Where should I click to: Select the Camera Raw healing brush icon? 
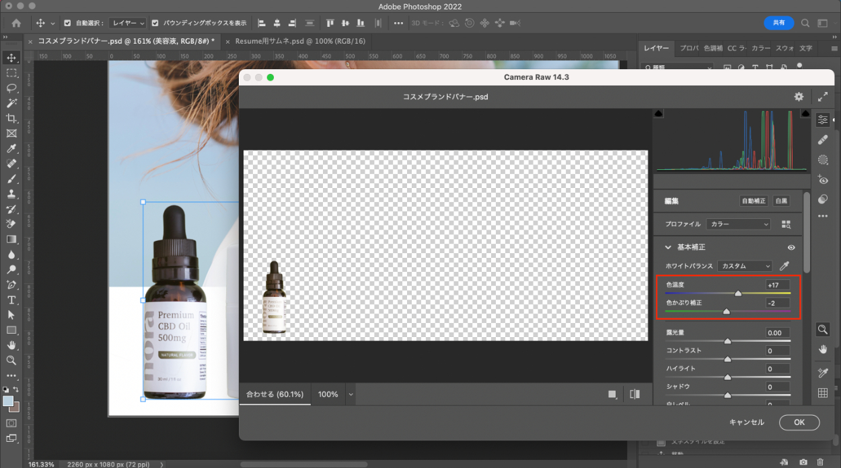coord(822,140)
